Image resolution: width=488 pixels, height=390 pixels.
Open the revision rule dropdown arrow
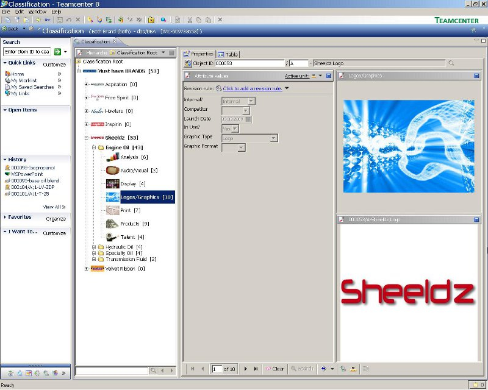click(x=287, y=88)
